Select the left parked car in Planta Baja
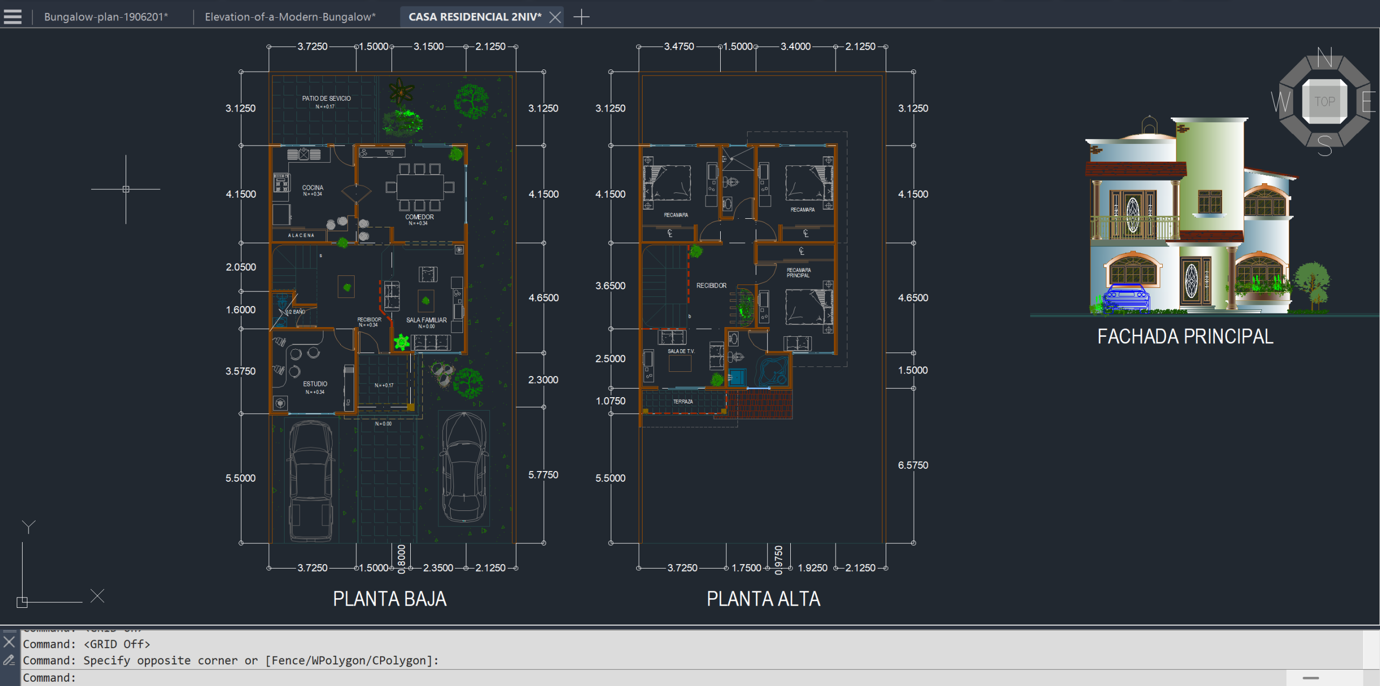Viewport: 1380px width, 686px height. click(310, 481)
